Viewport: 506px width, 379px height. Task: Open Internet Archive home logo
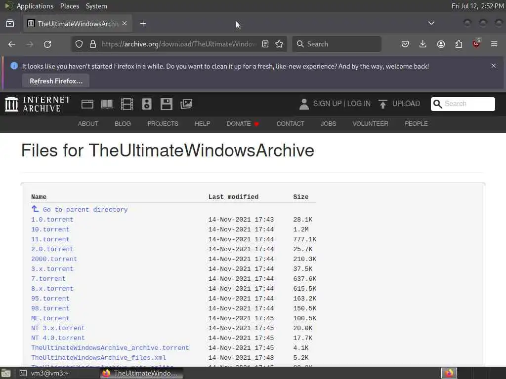(38, 104)
